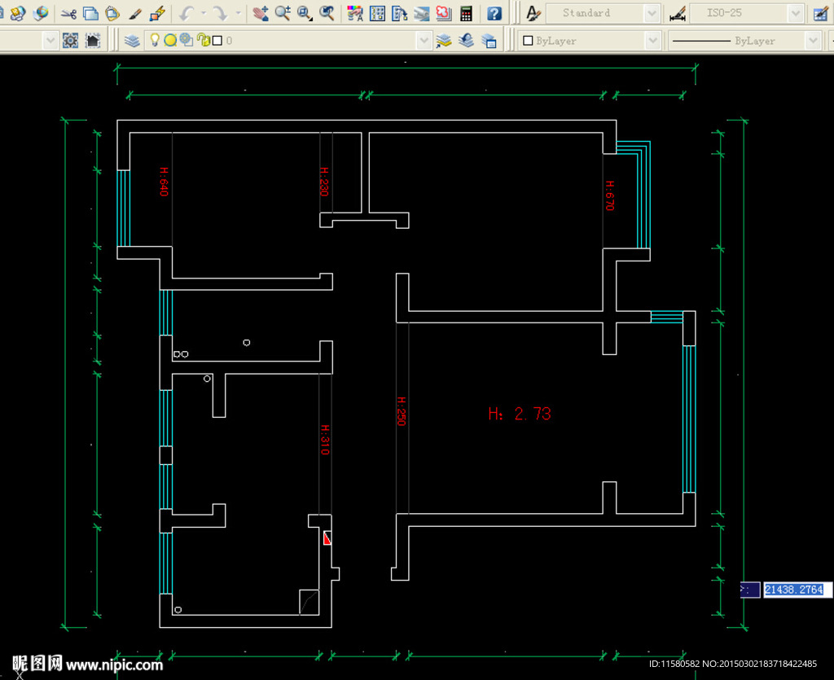Open the ISO-25 dimension style dropdown

point(796,13)
